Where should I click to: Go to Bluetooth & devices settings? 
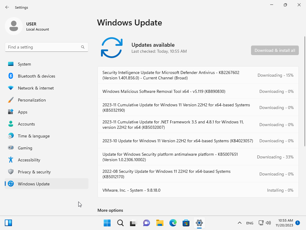click(46, 76)
